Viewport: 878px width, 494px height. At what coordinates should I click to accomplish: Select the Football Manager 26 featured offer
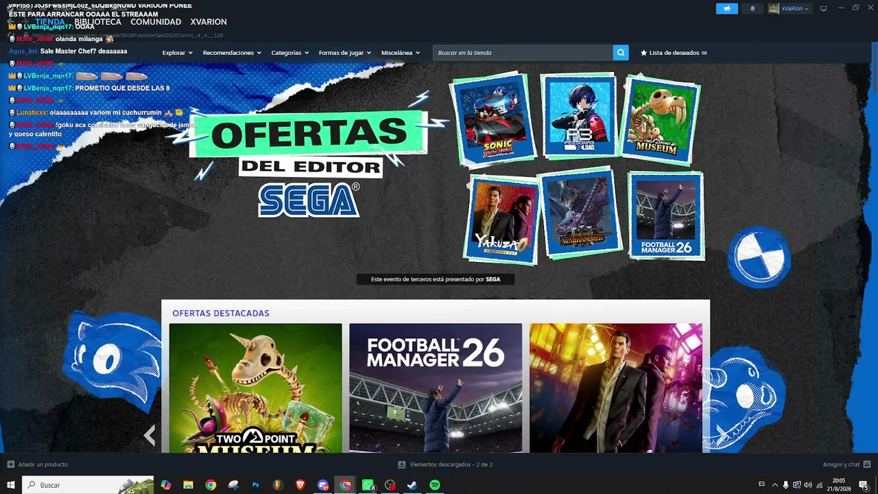pos(436,388)
